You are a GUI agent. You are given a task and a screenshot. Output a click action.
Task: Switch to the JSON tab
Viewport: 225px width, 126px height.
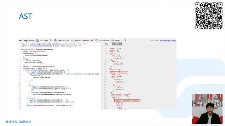pos(117,44)
